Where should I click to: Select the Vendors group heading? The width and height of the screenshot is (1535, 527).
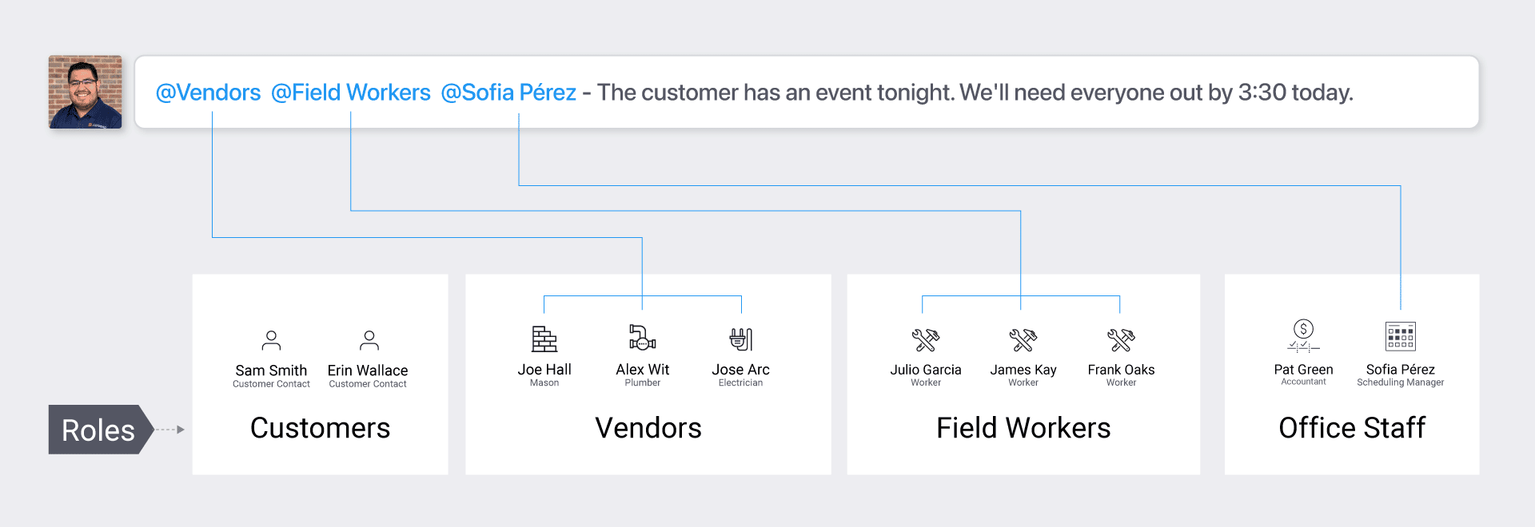(x=648, y=428)
